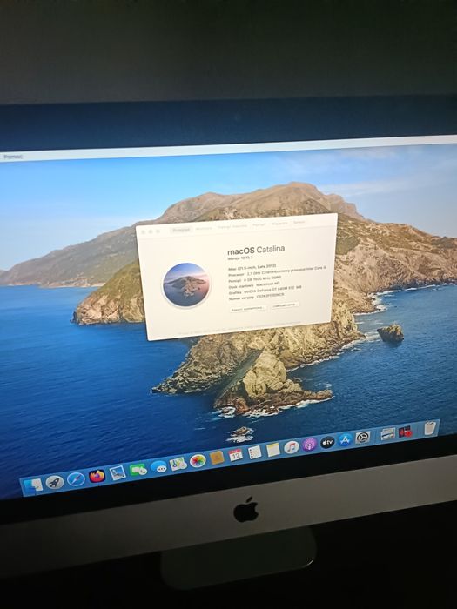Launch Apple TV app from Dock

click(x=327, y=442)
